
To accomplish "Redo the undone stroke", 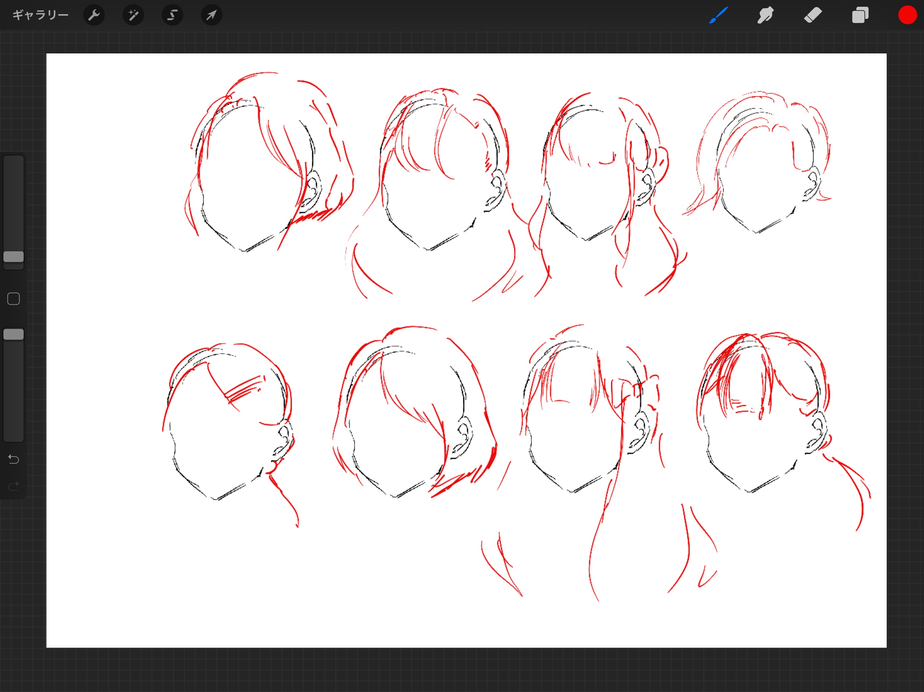I will (x=14, y=486).
